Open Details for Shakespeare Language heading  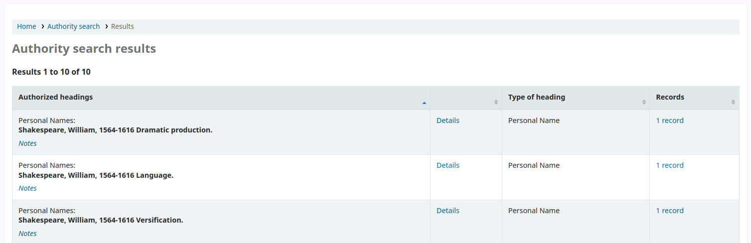pyautogui.click(x=448, y=165)
